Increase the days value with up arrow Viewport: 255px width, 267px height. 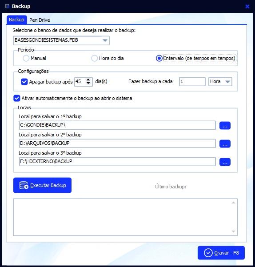[x=88, y=80]
